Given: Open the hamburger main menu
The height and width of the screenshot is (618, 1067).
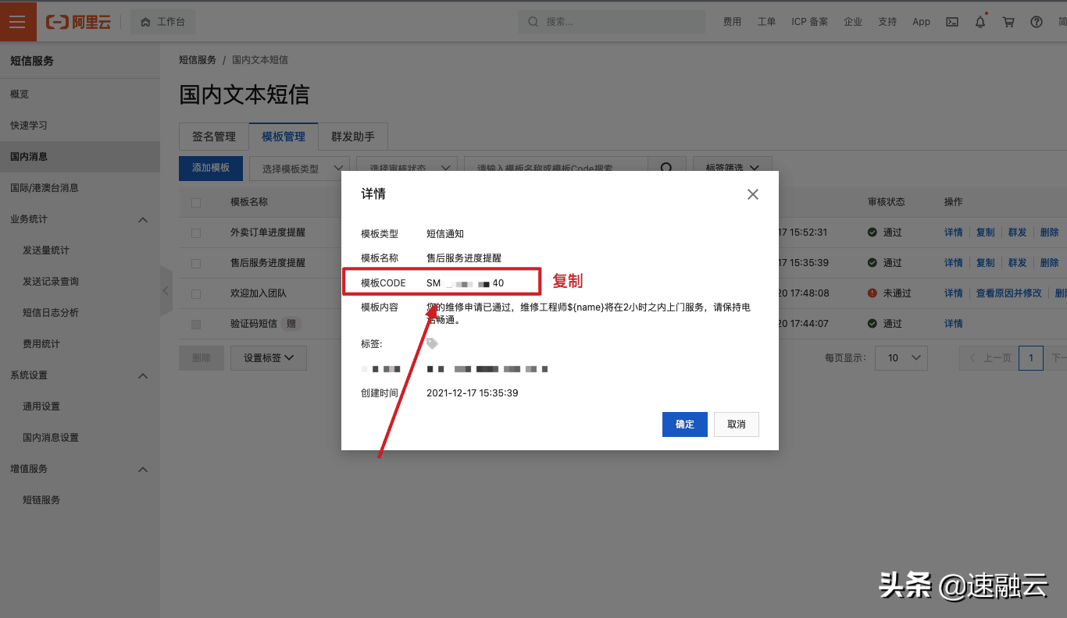Looking at the screenshot, I should pyautogui.click(x=17, y=22).
